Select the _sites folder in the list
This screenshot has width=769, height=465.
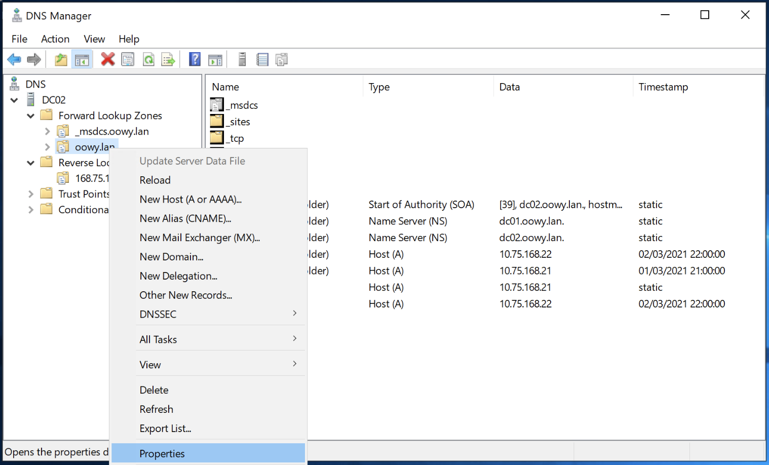pos(239,122)
